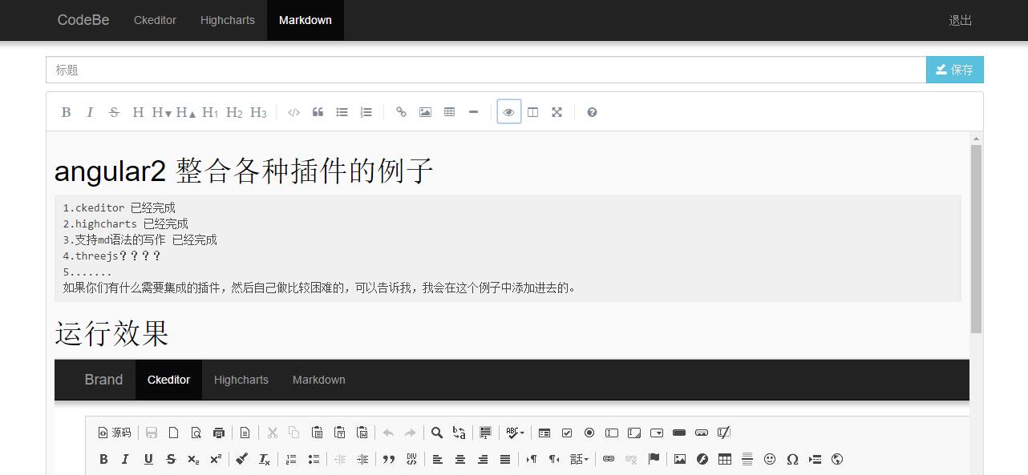This screenshot has height=475, width=1028.
Task: Click the subscript icon in embedded CKEditor
Action: coord(193,459)
